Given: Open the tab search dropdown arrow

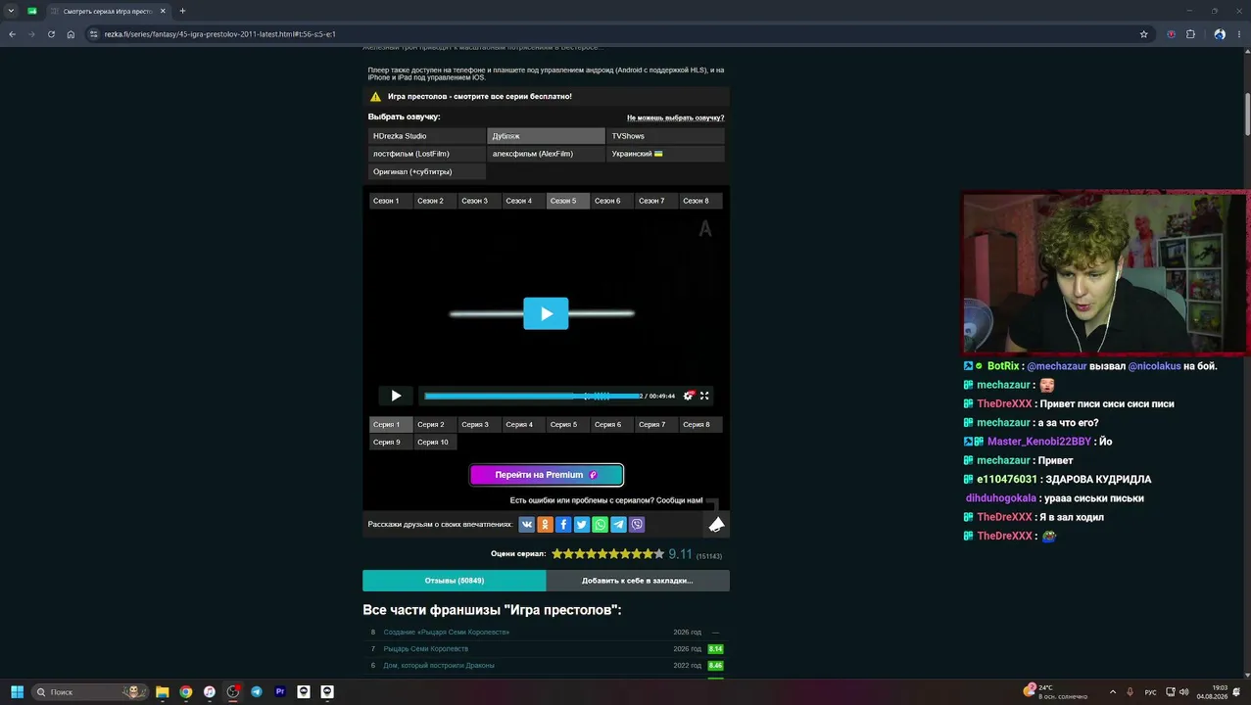Looking at the screenshot, I should 10,11.
